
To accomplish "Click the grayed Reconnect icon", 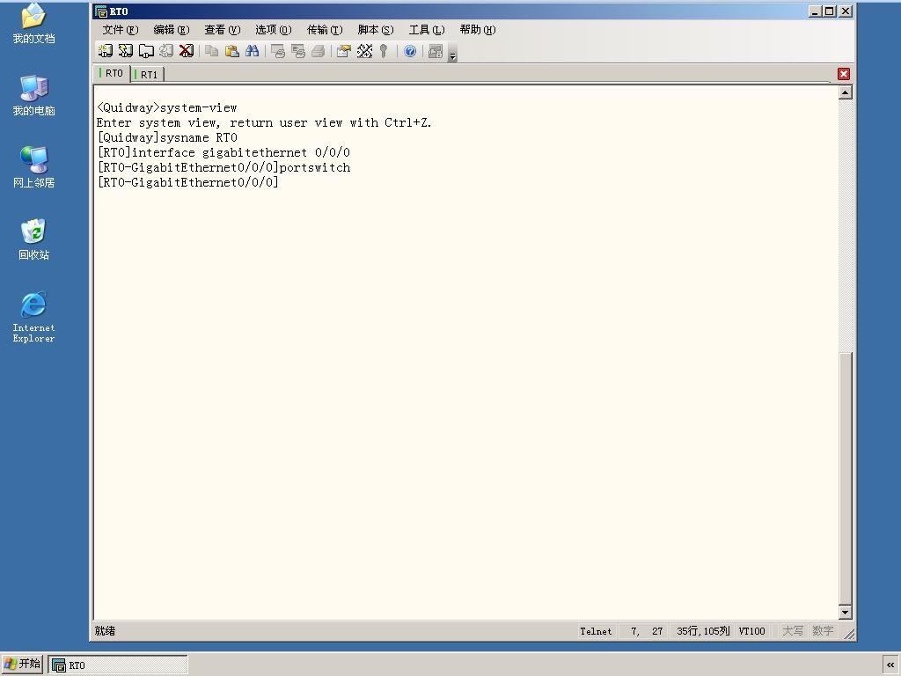I will [166, 51].
